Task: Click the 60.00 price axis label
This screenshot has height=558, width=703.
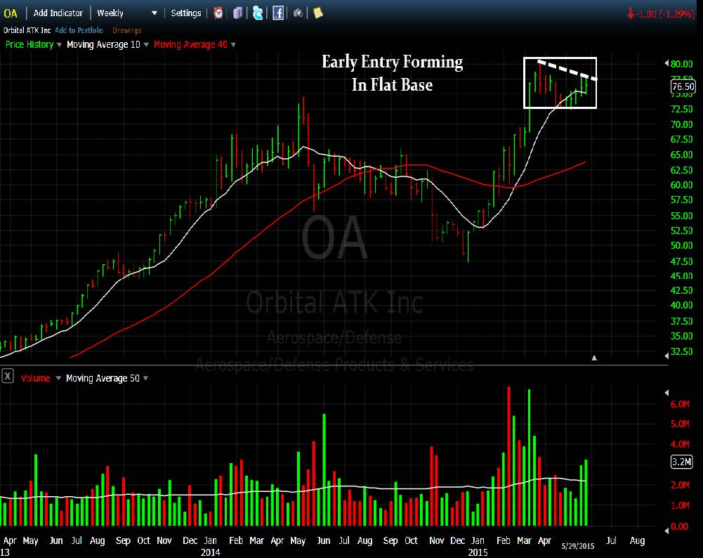Action: tap(681, 185)
